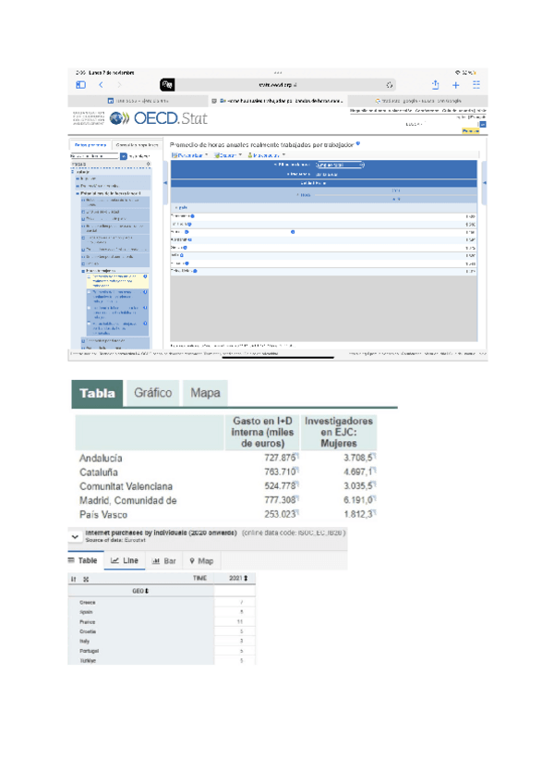This screenshot has height=784, width=554.
Task: Open the Bar chart view tab
Action: 163,560
